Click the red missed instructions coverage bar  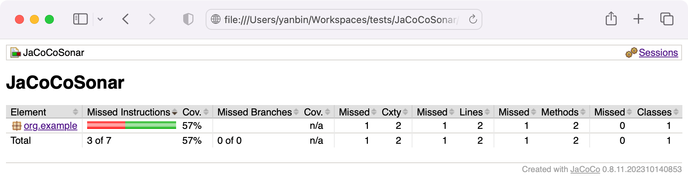(x=106, y=126)
